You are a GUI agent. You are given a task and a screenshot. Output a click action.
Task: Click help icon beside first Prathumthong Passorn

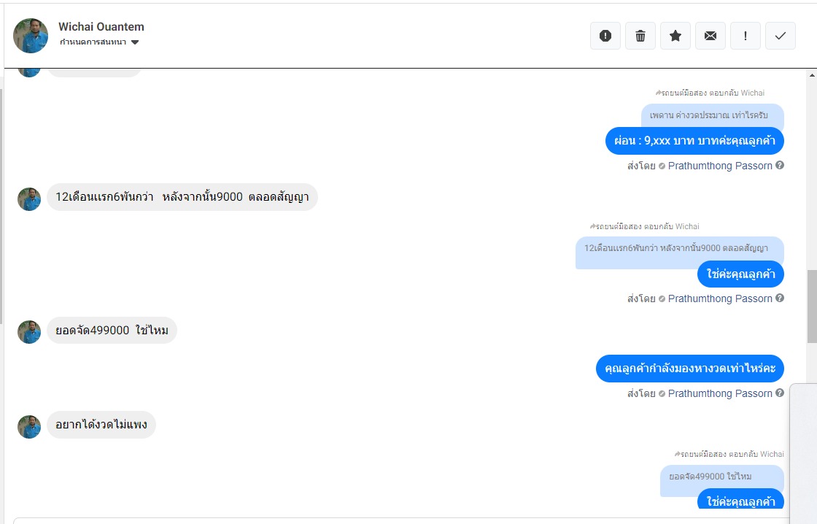tap(780, 166)
